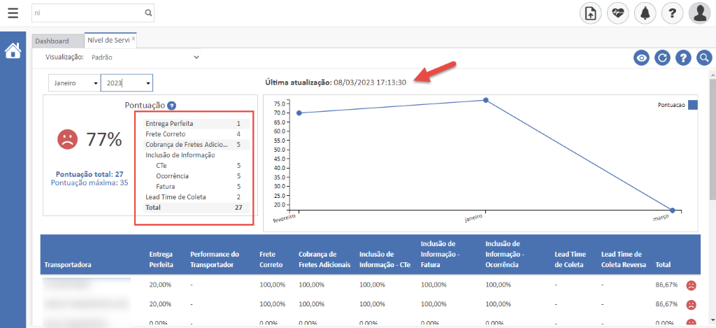Viewport: 716px width, 328px height.
Task: Open the health monitor heart icon
Action: [x=618, y=13]
